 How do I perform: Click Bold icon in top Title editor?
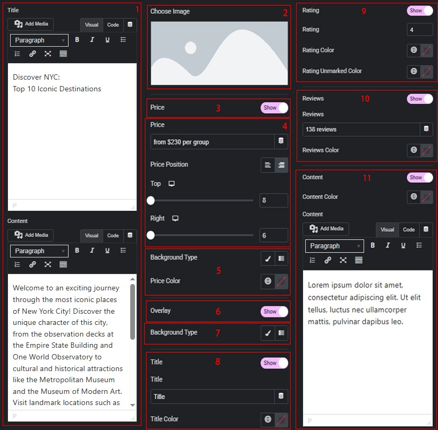point(78,40)
